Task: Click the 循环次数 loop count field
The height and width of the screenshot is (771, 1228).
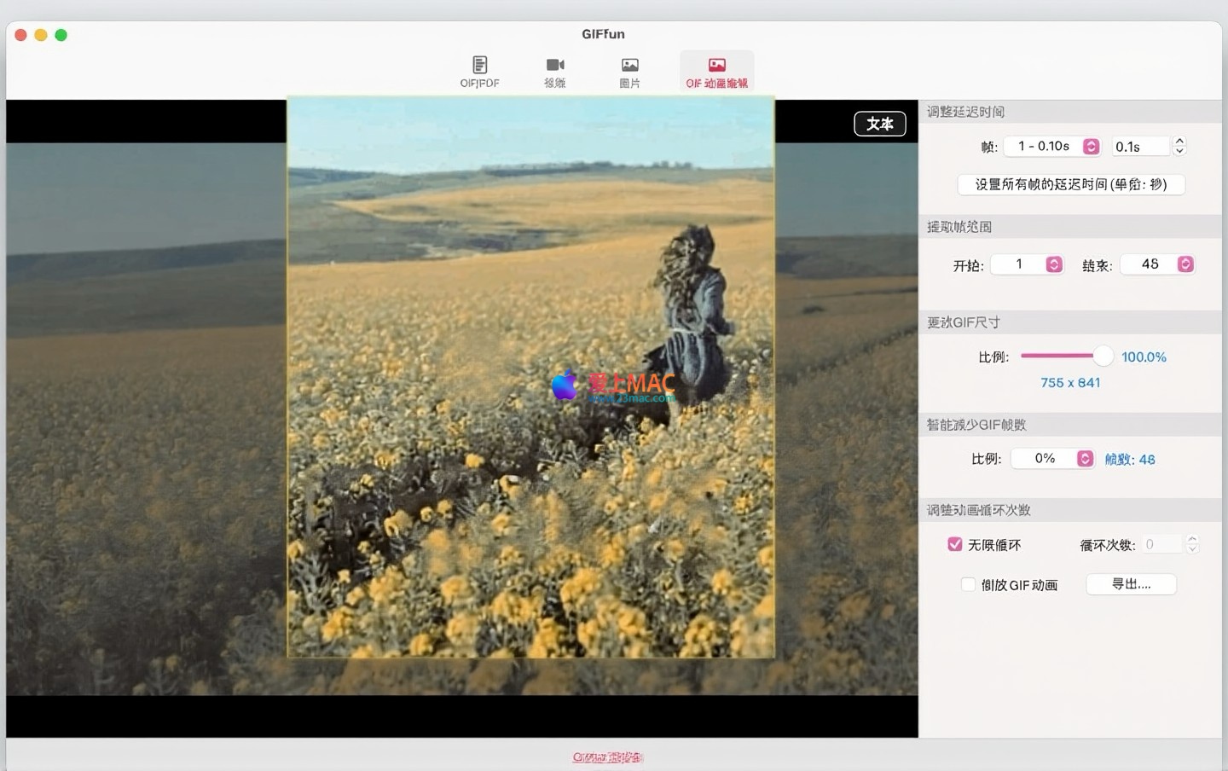Action: point(1161,544)
